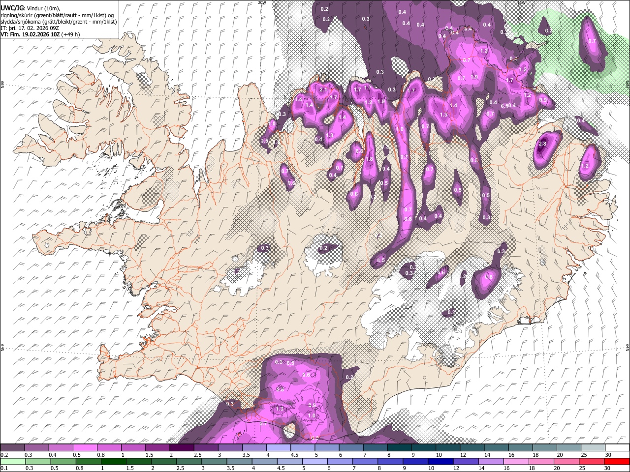
Task: Click the snow legend value label '0.2'
Action: [x=4, y=454]
